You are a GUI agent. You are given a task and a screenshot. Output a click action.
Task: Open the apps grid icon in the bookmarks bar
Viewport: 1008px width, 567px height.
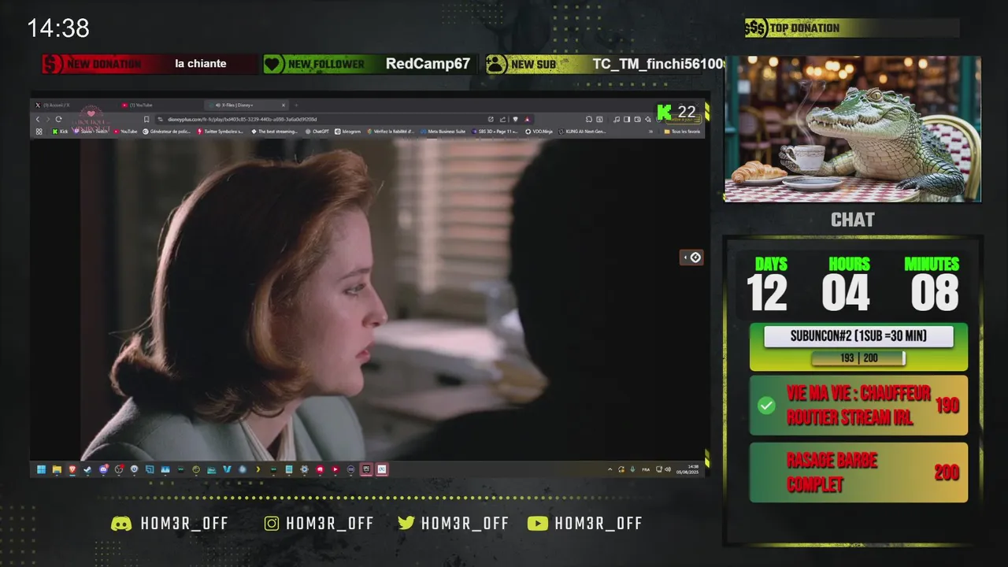39,132
